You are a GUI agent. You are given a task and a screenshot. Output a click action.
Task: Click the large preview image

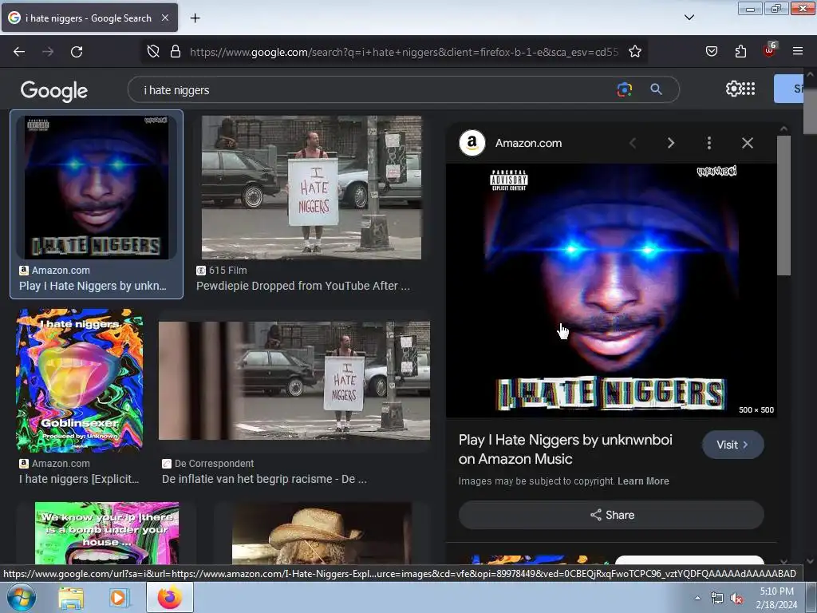click(x=611, y=291)
